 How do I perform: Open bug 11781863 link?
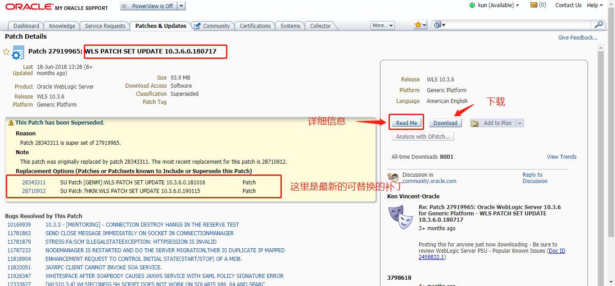[x=19, y=233]
